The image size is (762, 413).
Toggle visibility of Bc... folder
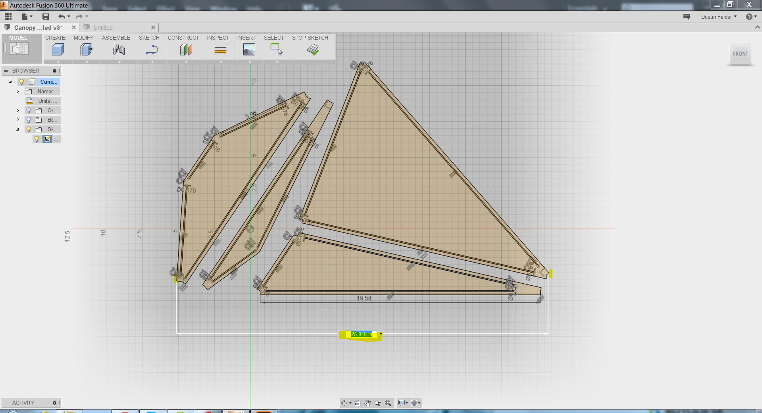click(x=29, y=120)
